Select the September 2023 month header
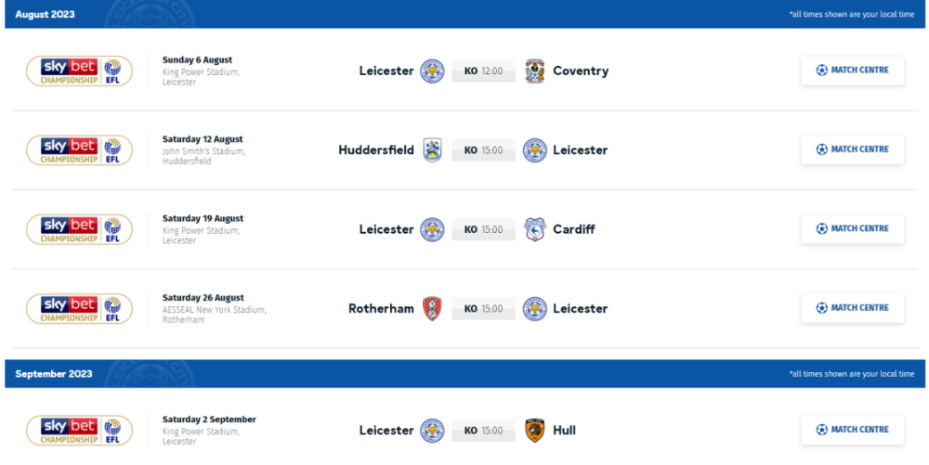Image resolution: width=929 pixels, height=465 pixels. point(54,374)
